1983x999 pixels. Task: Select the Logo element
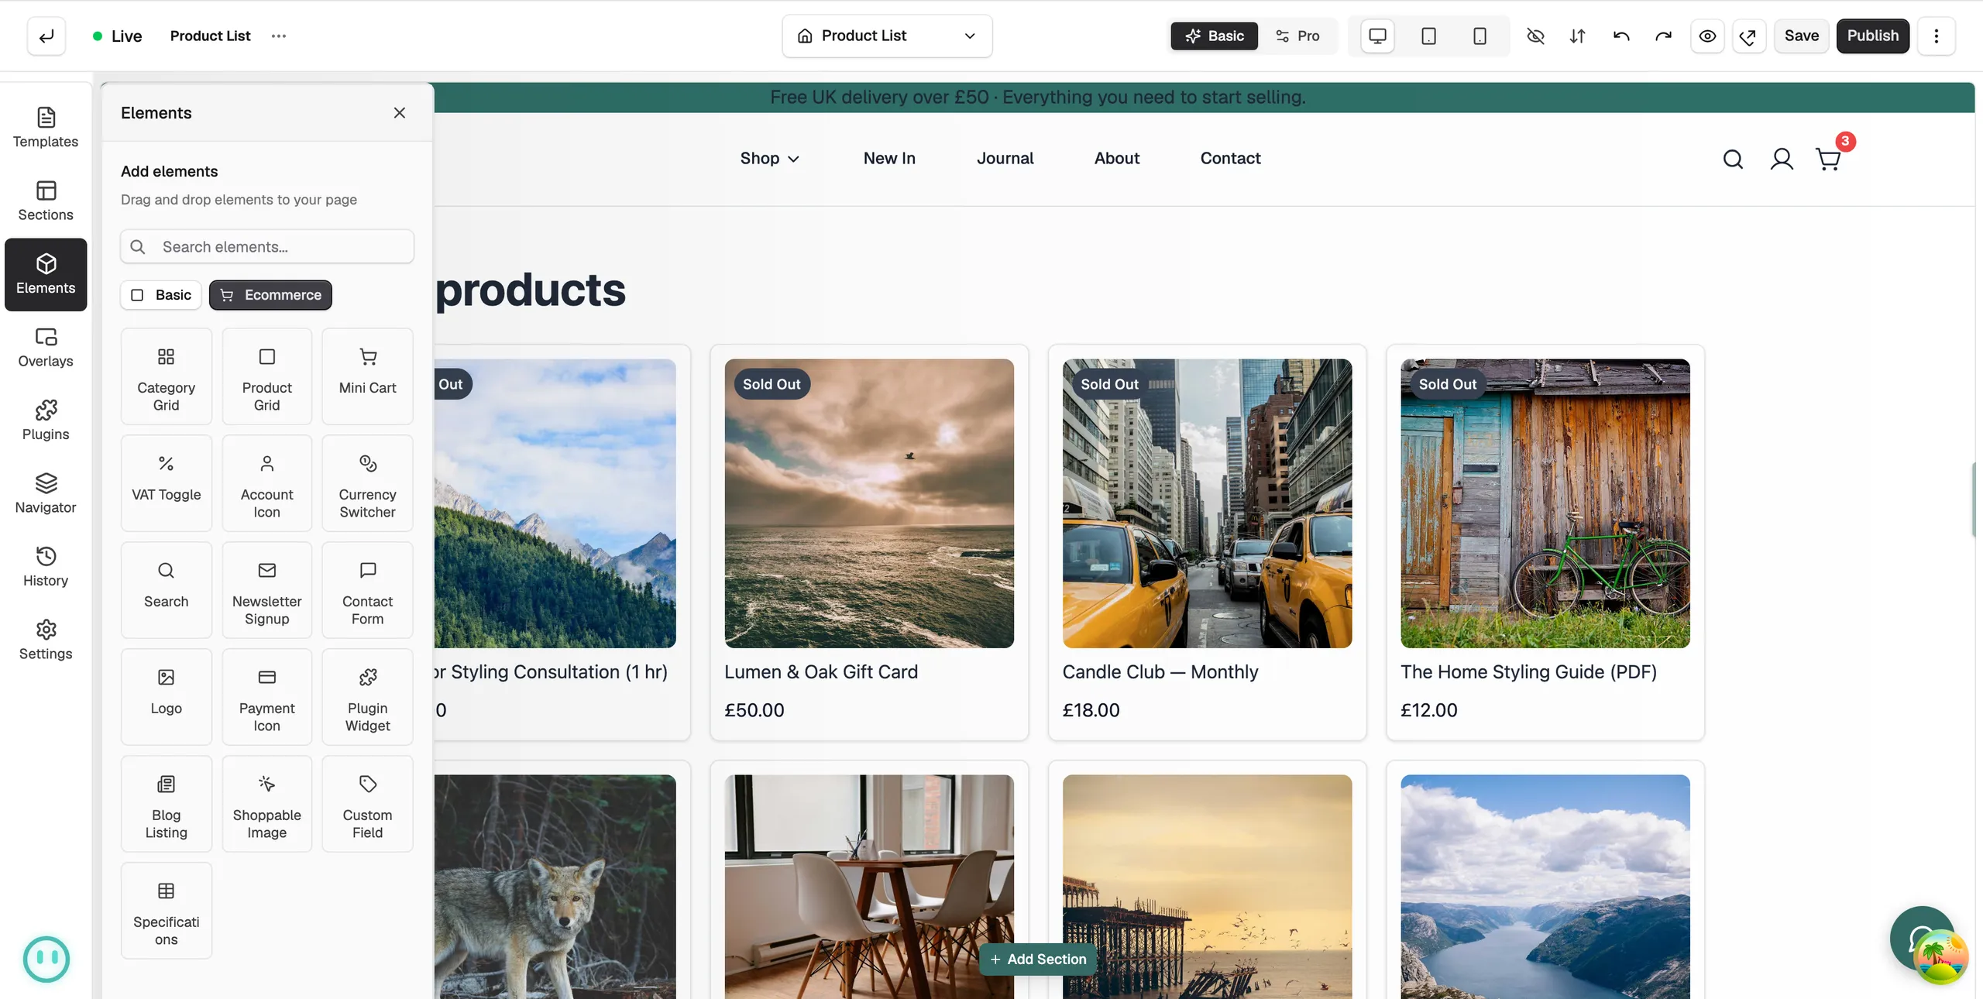[166, 697]
